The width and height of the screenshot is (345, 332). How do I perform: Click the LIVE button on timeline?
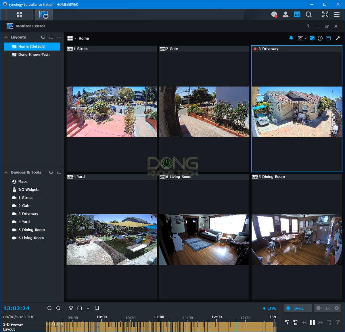coord(270,308)
